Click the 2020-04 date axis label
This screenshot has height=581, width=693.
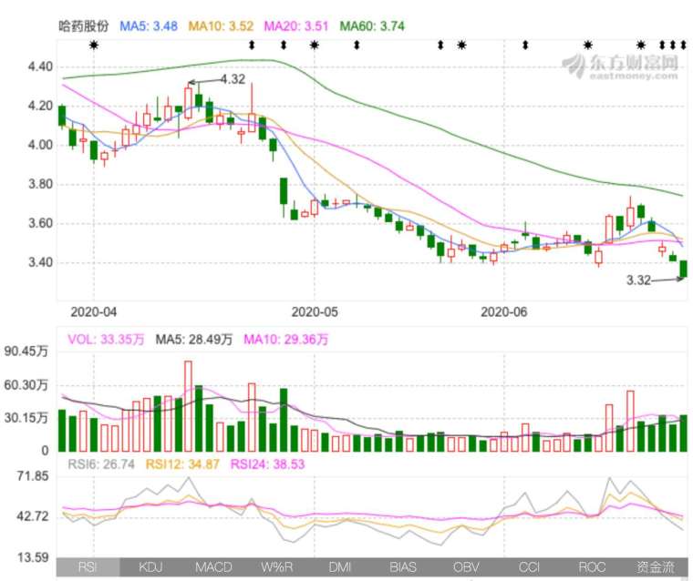94,312
